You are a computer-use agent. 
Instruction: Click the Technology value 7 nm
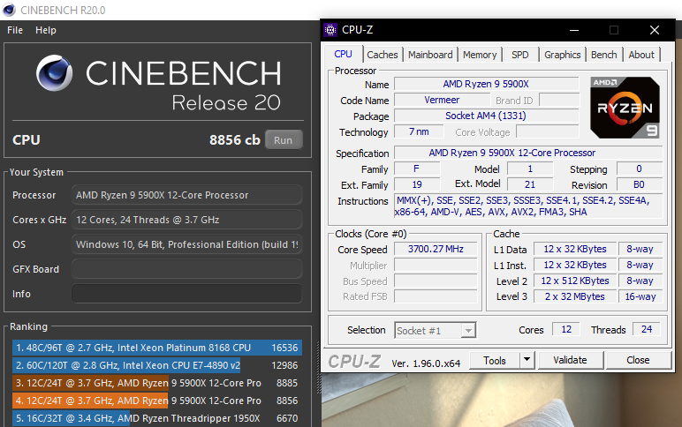419,131
